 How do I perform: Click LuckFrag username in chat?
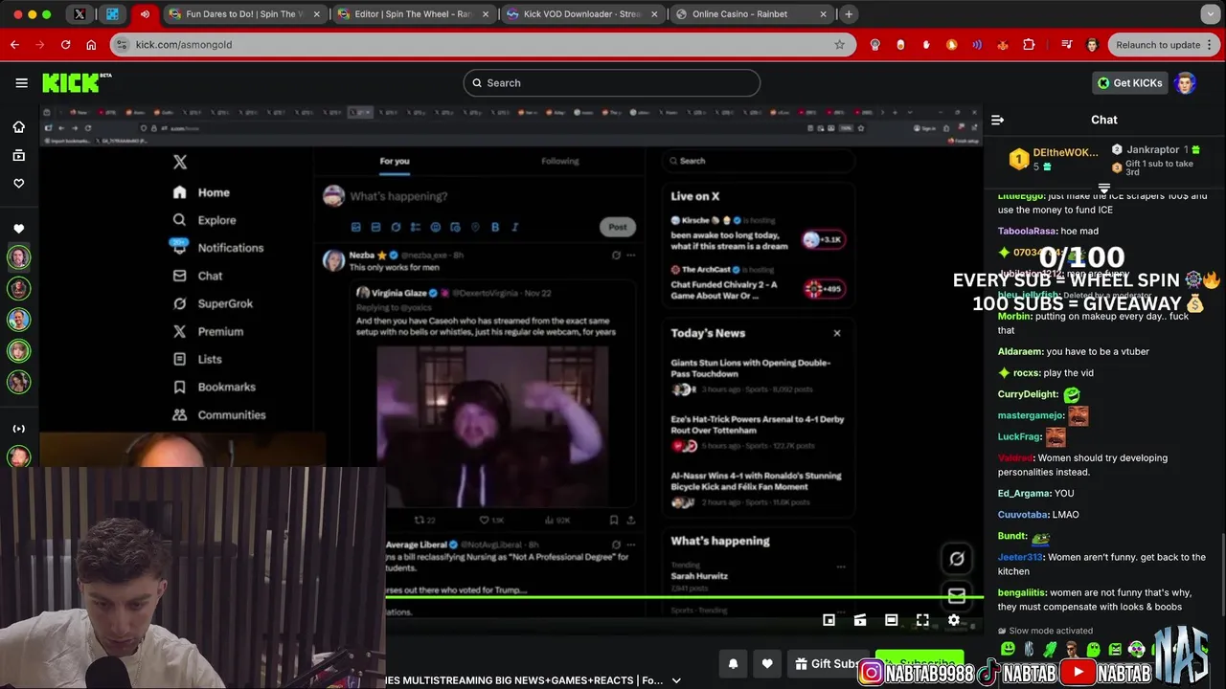pyautogui.click(x=1020, y=436)
